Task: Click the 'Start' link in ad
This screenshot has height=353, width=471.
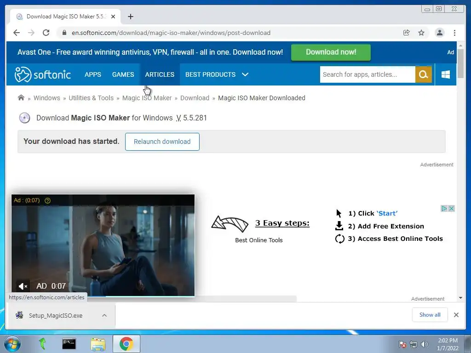Action: pyautogui.click(x=387, y=213)
